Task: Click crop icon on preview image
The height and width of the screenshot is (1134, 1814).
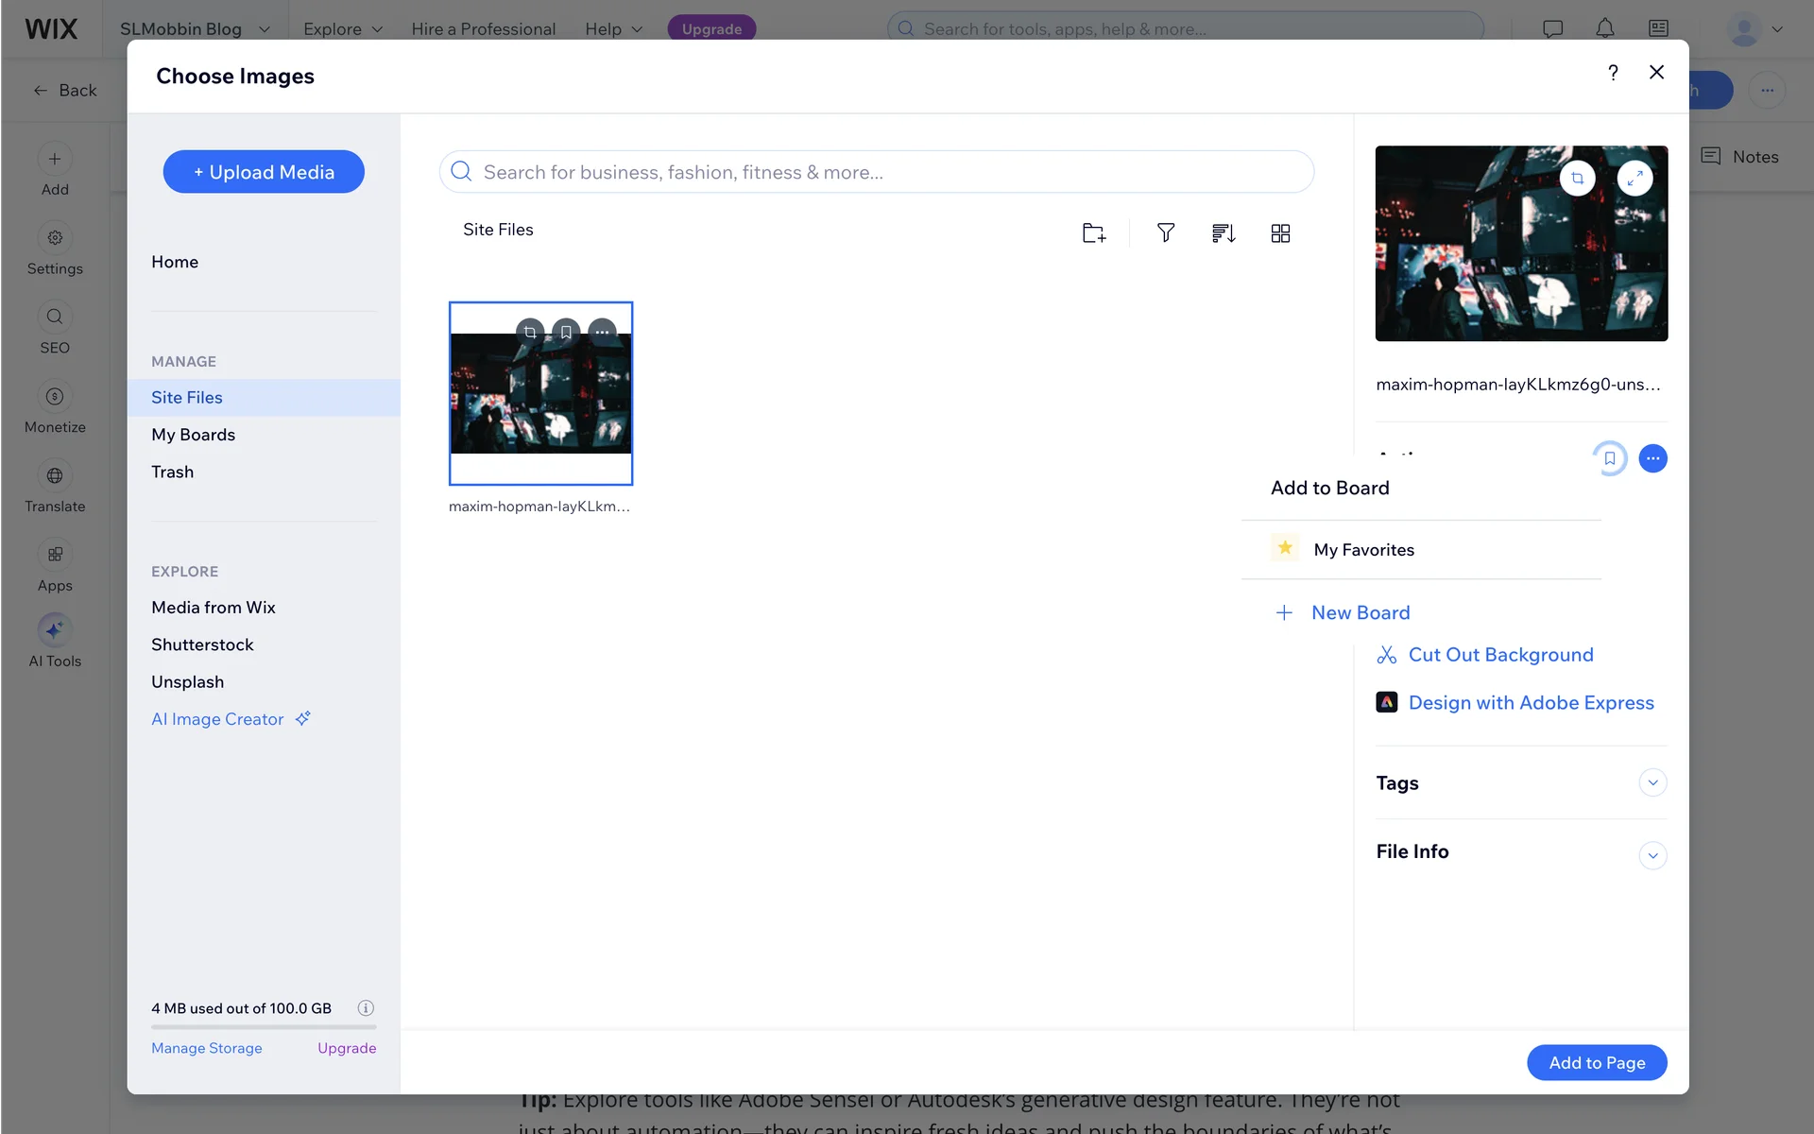Action: (x=1577, y=179)
